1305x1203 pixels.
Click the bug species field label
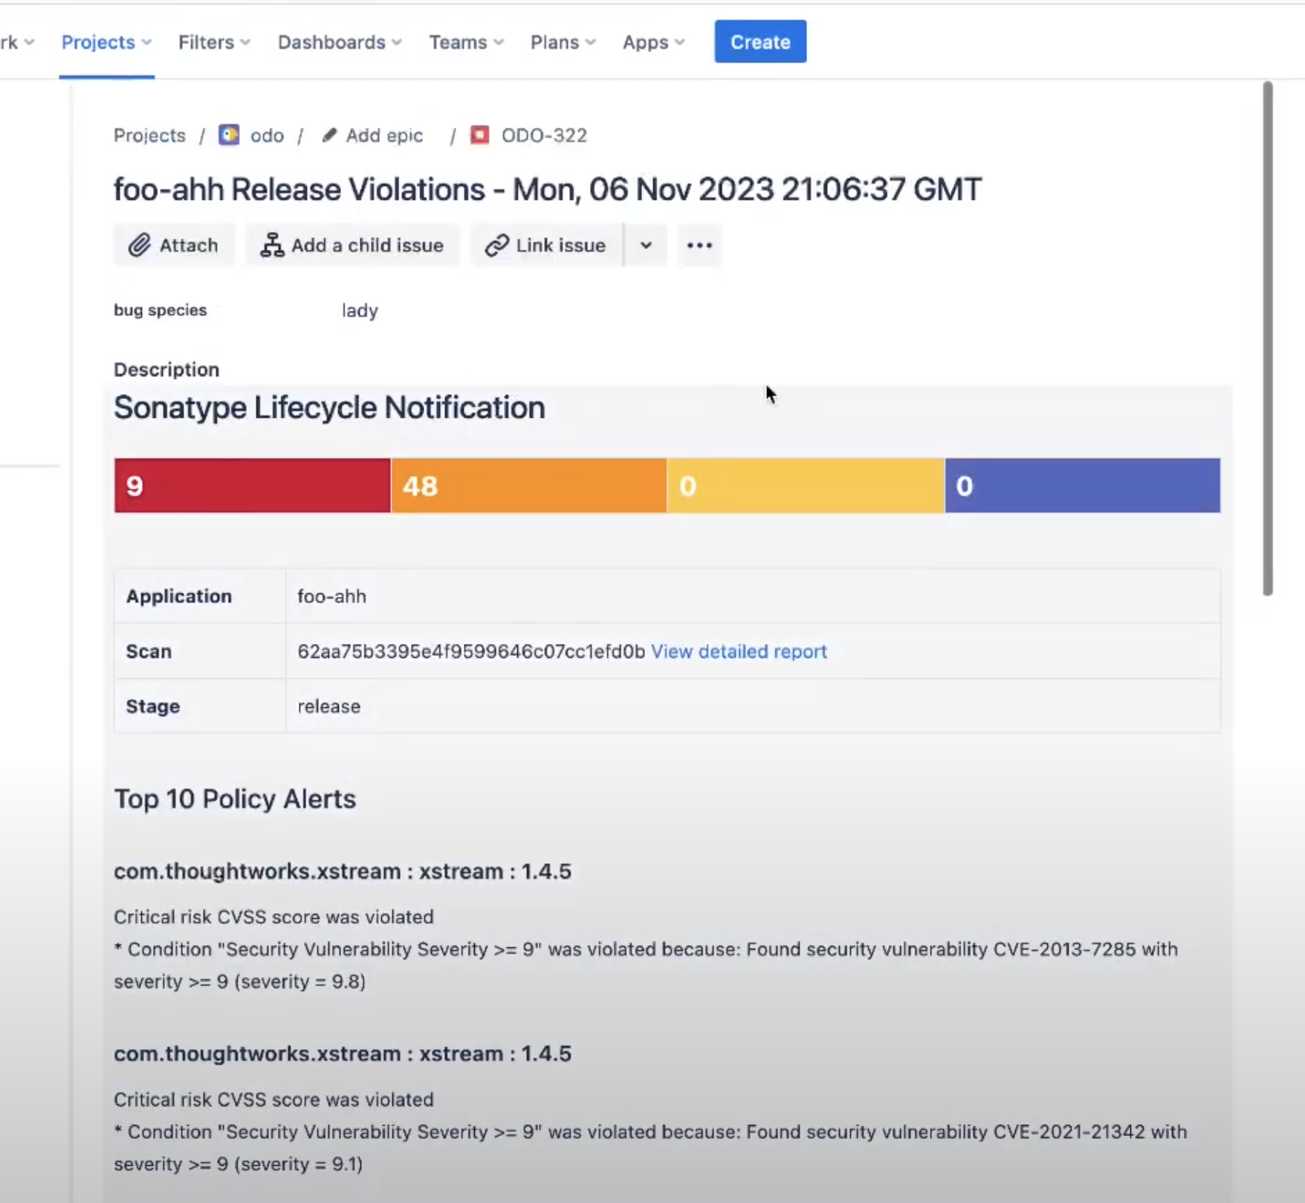coord(161,310)
